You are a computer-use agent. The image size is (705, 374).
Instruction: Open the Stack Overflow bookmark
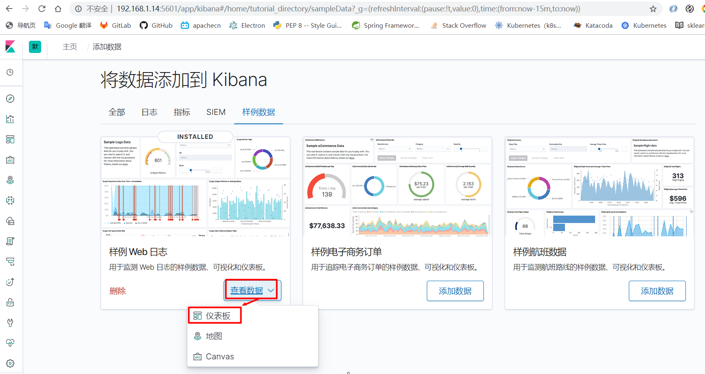[458, 25]
